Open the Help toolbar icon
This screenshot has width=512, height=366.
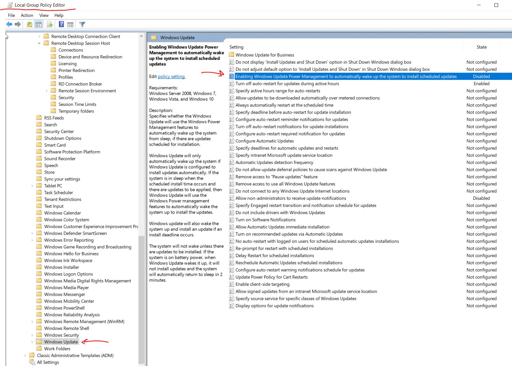click(x=61, y=24)
